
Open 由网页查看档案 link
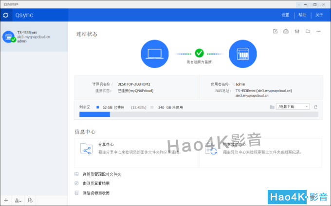96,183
